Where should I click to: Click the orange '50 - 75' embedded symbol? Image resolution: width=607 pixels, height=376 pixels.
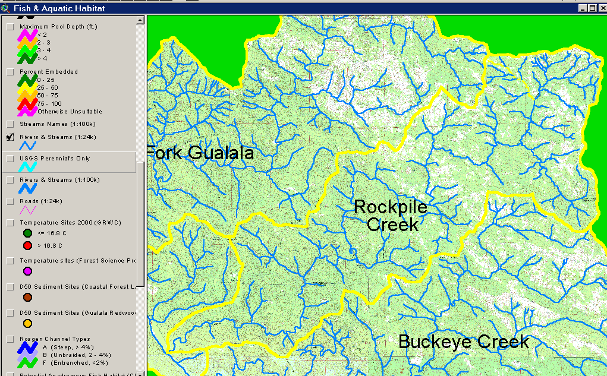(x=27, y=96)
